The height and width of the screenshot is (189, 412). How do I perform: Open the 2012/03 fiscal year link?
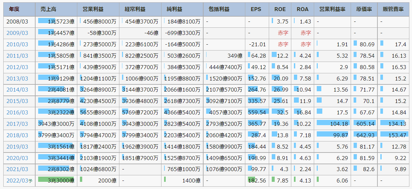point(17,67)
